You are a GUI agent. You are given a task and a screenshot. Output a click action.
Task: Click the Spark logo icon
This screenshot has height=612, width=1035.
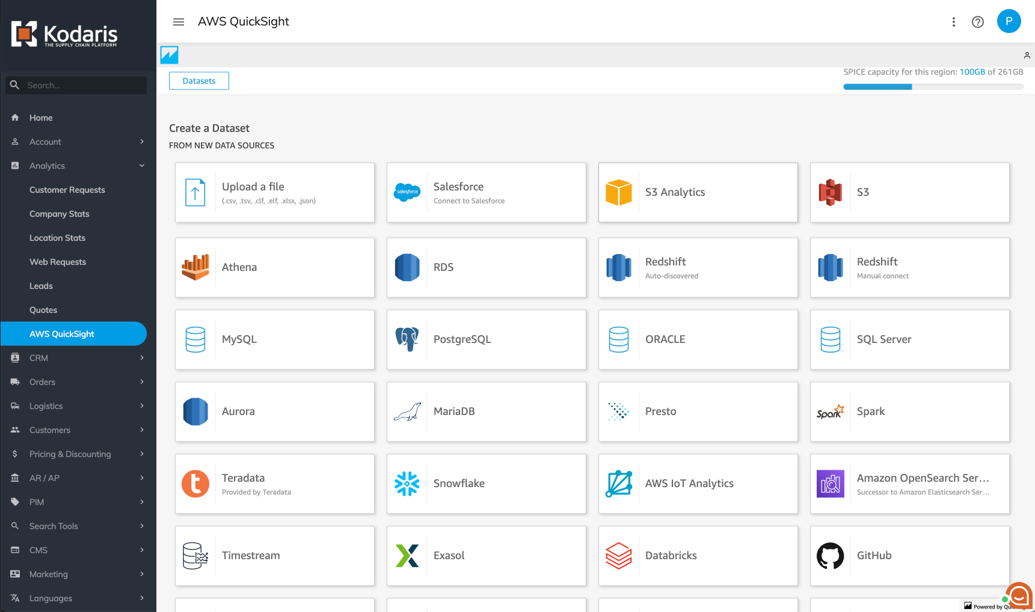[x=831, y=411]
